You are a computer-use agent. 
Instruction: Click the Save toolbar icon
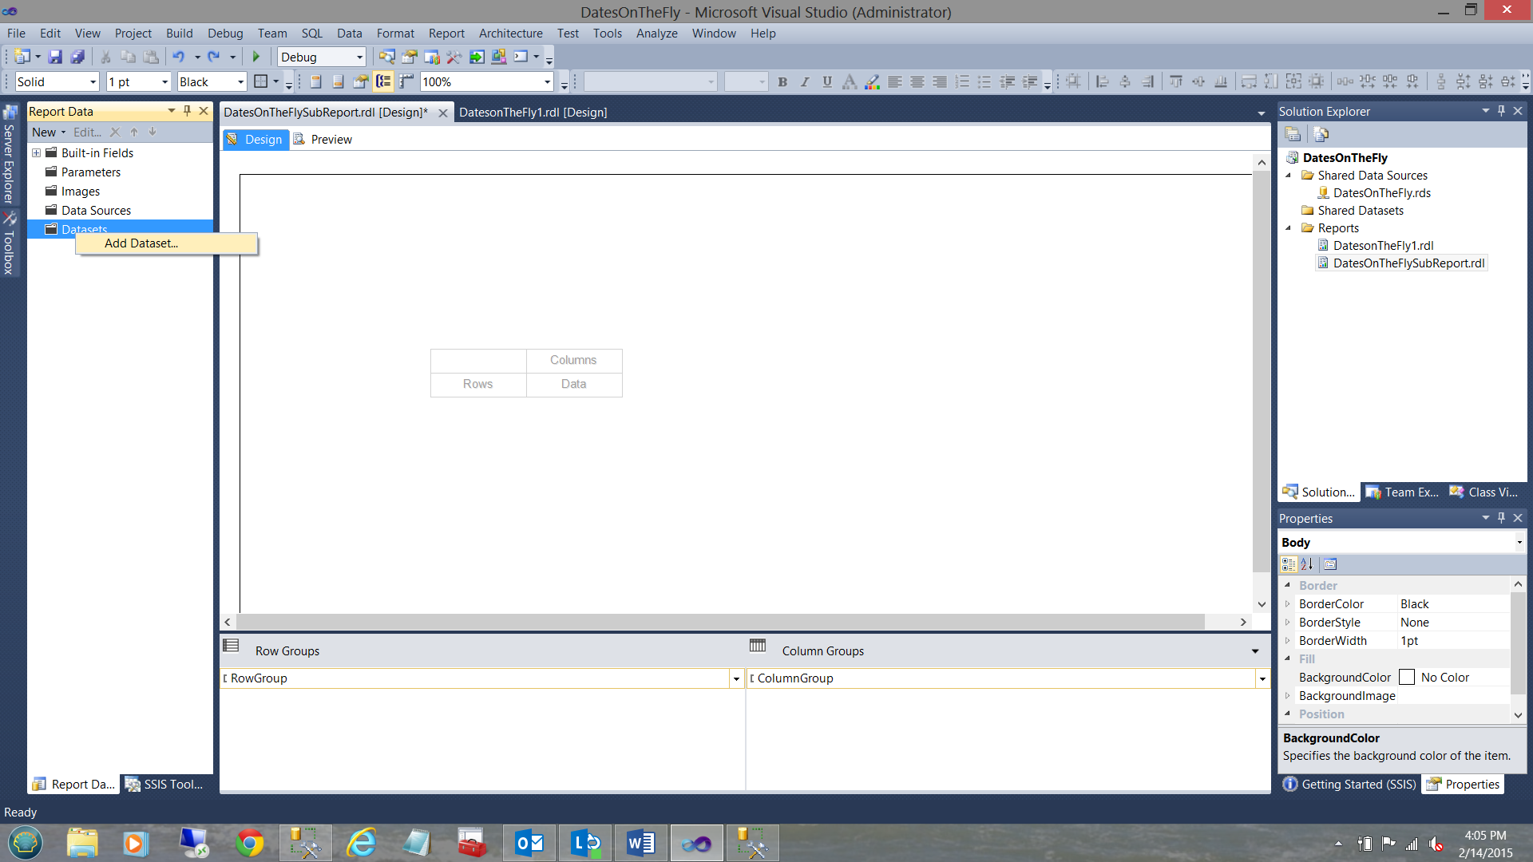point(55,57)
